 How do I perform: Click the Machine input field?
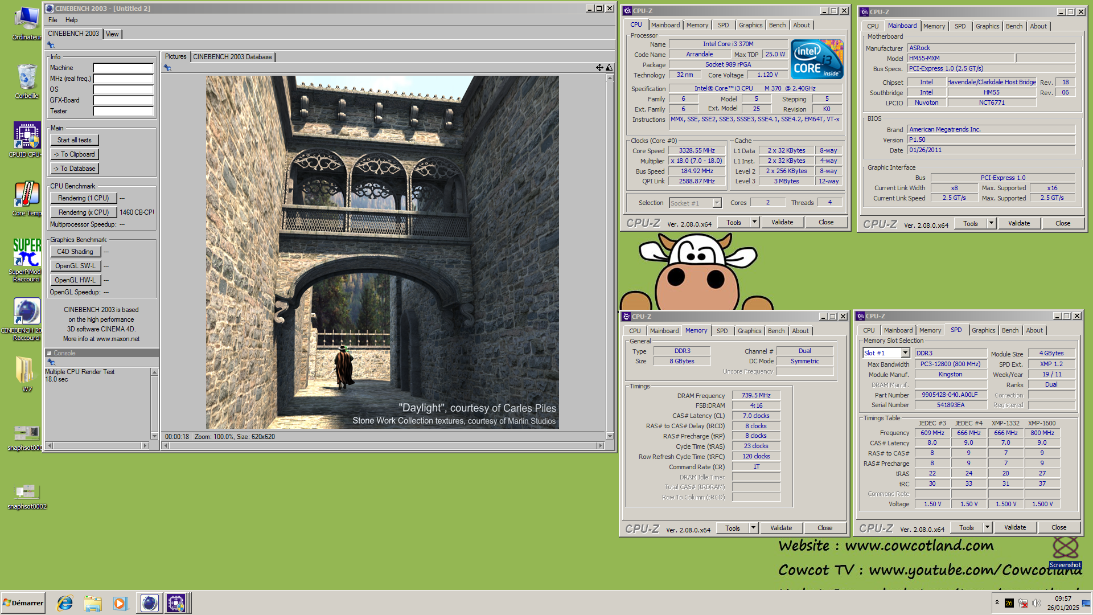124,68
